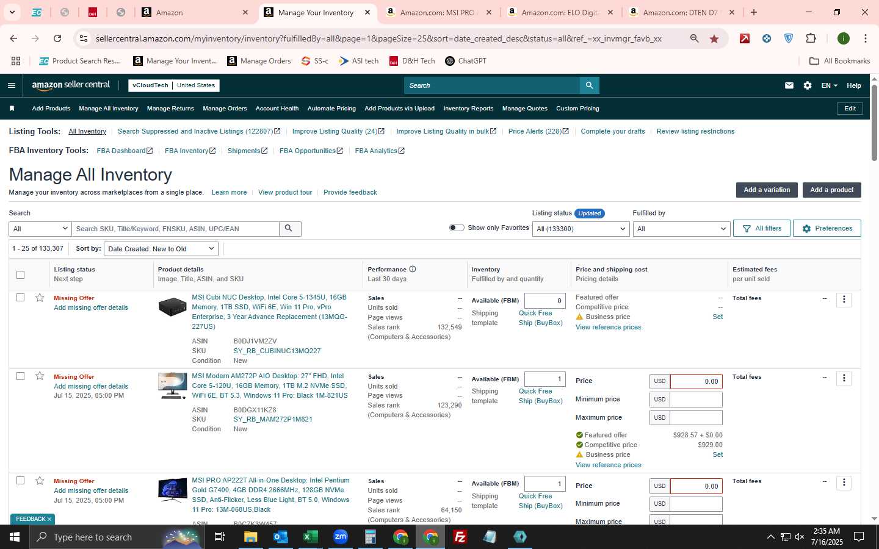Open SKU link SY_RB_MAM272P1M821
Screen dimensions: 879x549
coord(273,419)
